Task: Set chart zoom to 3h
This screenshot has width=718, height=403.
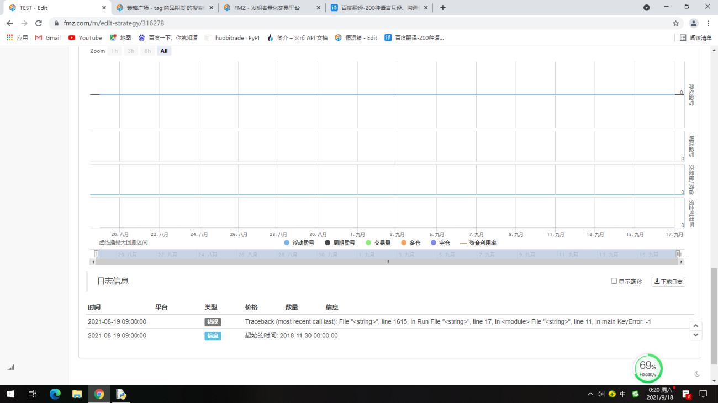Action: pyautogui.click(x=131, y=51)
